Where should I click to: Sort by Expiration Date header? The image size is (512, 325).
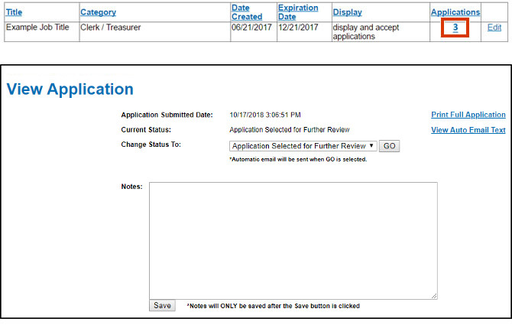297,12
